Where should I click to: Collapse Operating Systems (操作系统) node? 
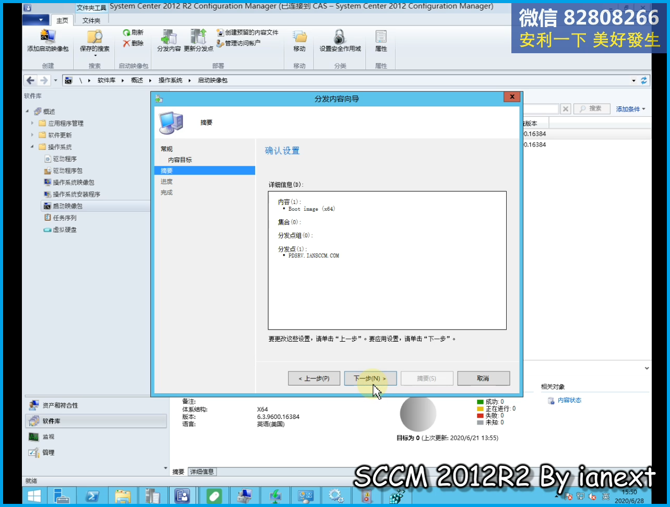32,147
